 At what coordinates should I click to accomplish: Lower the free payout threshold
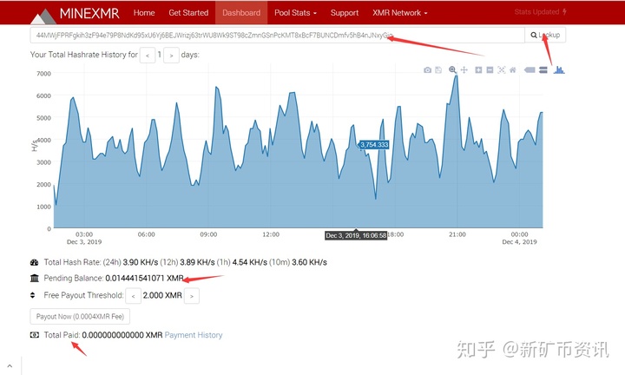(133, 296)
